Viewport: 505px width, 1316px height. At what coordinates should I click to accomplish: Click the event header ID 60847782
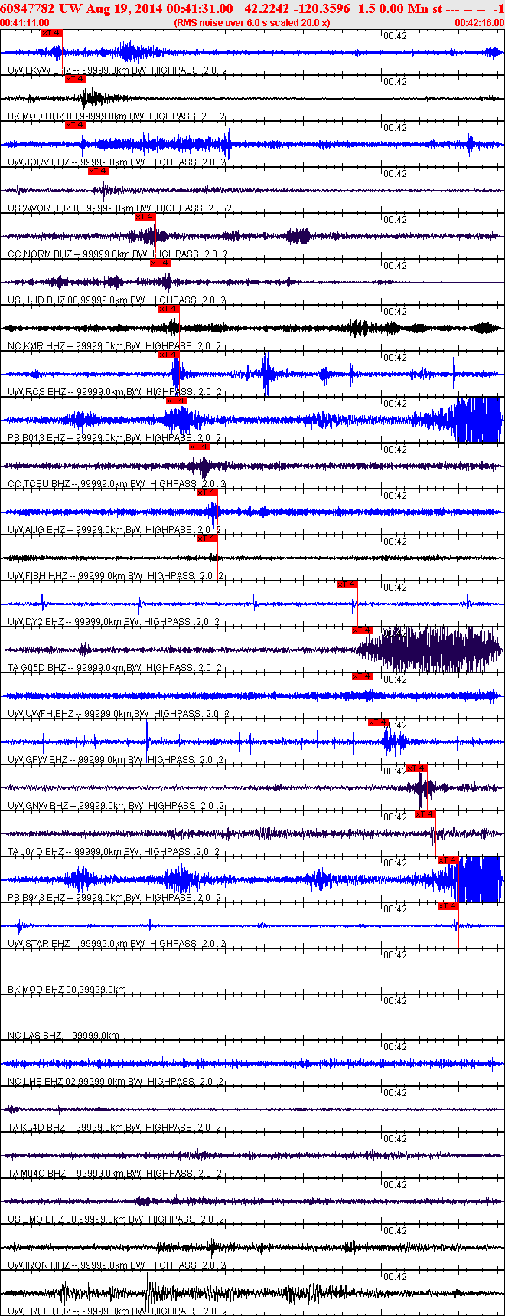pos(27,8)
